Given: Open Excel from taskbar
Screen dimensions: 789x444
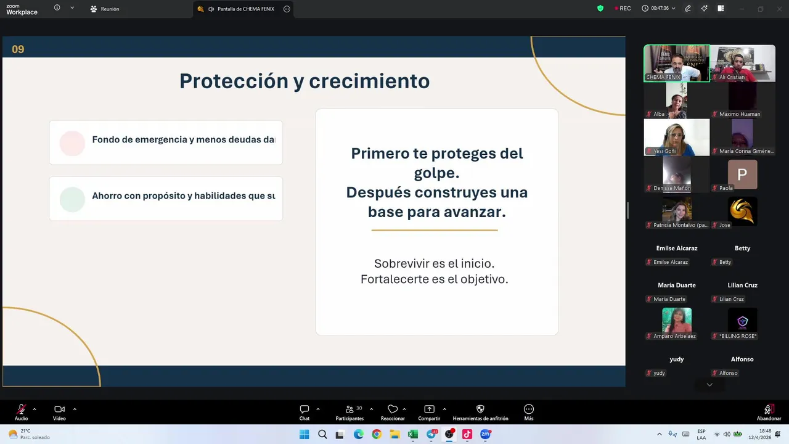Looking at the screenshot, I should tap(413, 434).
